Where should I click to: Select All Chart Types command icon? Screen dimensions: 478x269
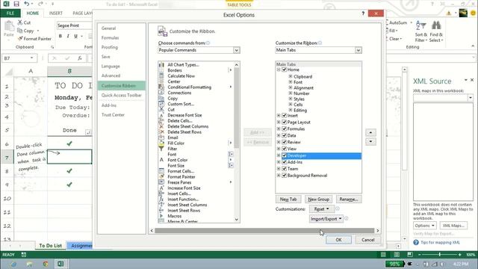pyautogui.click(x=161, y=65)
